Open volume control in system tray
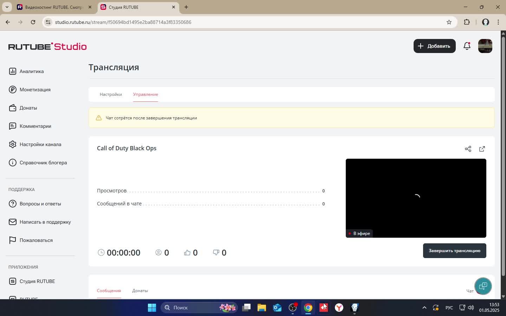The width and height of the screenshot is (506, 316). coord(471,308)
